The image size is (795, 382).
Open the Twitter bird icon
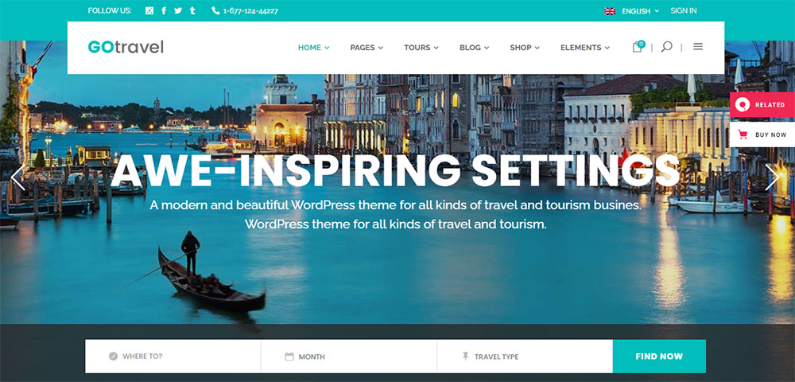[x=178, y=10]
